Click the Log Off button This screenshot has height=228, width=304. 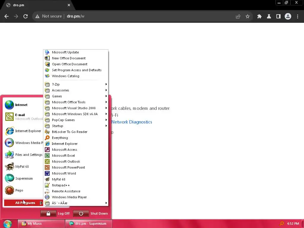[x=55, y=213]
